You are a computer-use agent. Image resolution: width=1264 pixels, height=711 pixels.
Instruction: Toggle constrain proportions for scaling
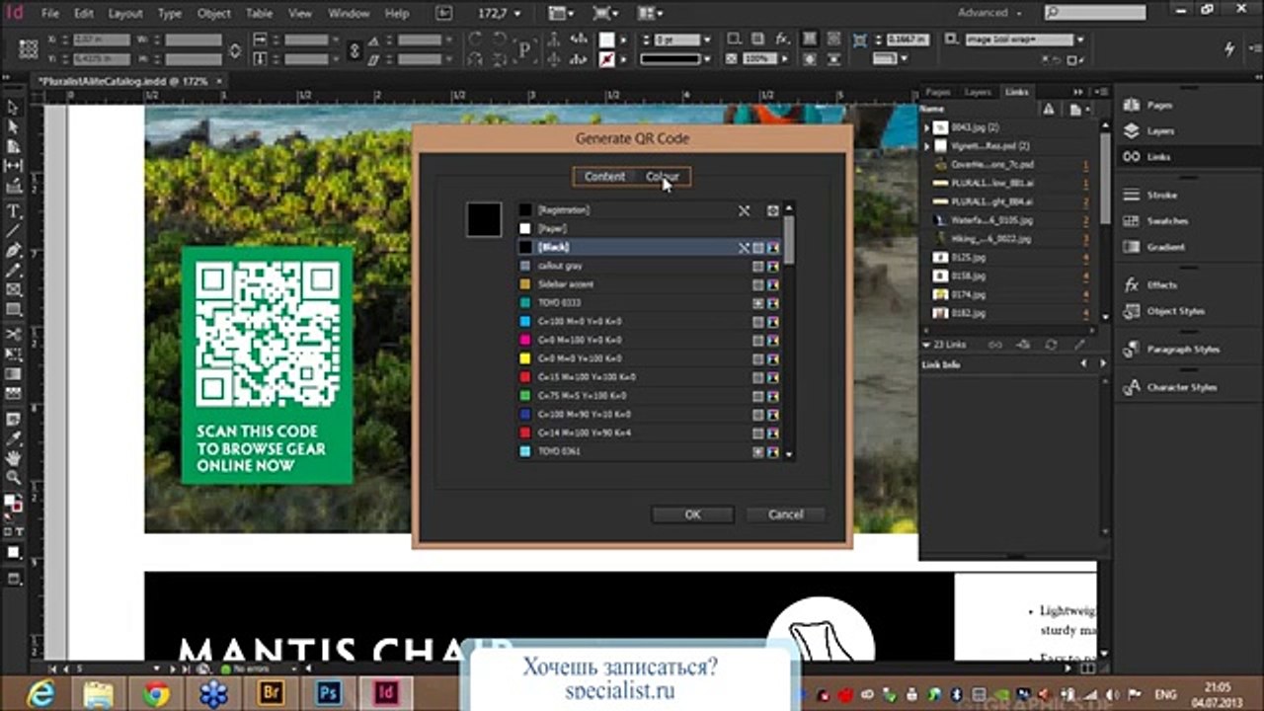click(355, 49)
